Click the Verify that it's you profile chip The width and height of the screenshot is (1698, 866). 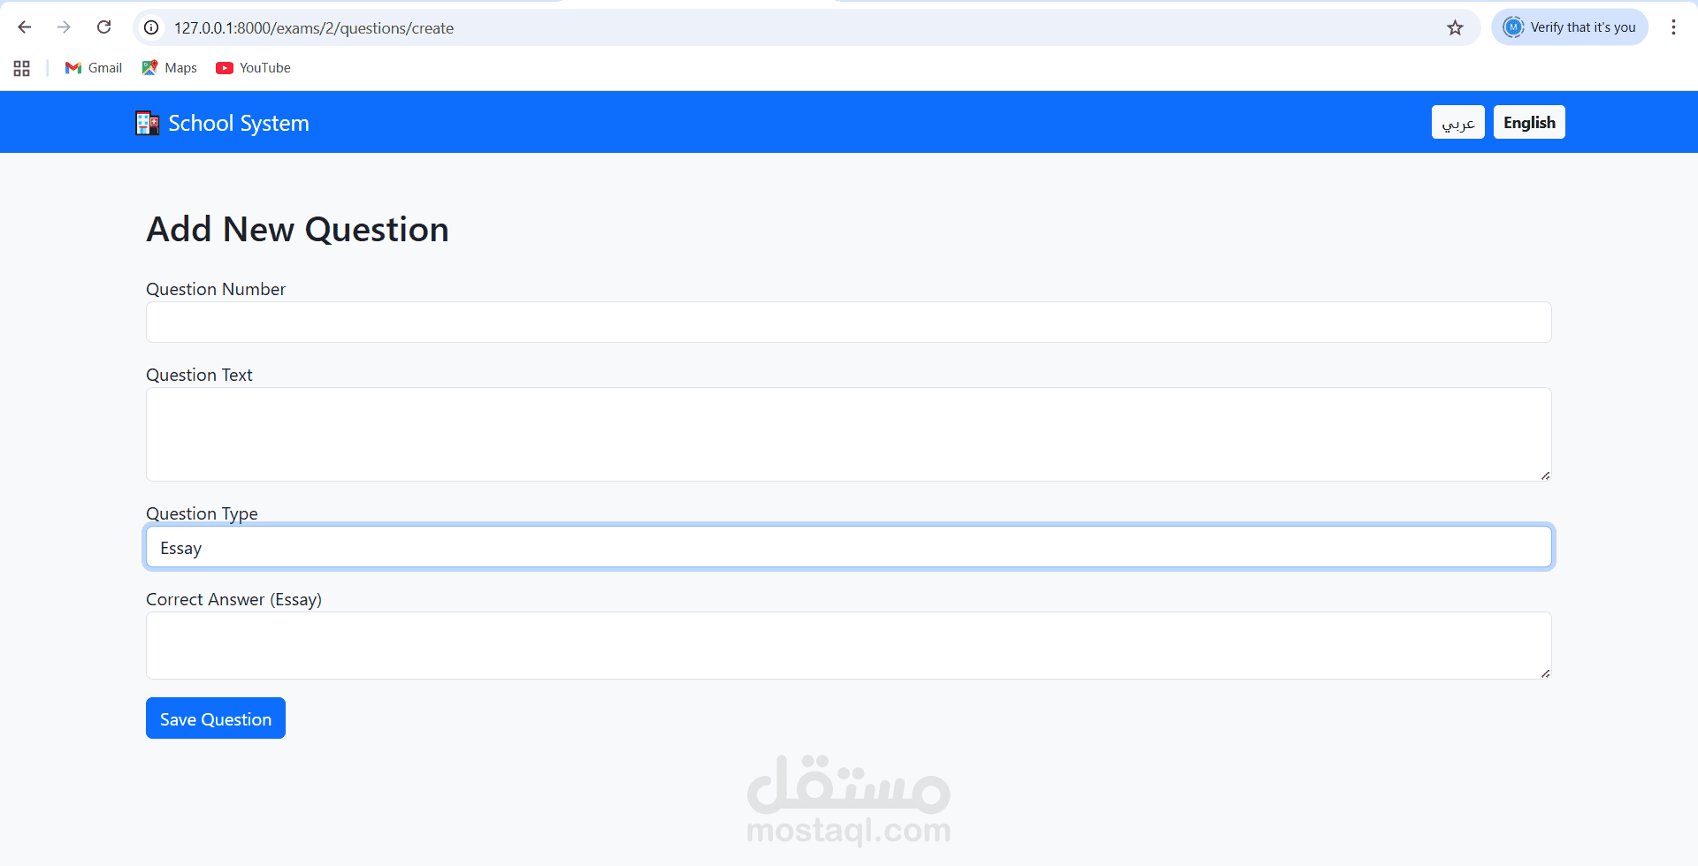tap(1570, 27)
